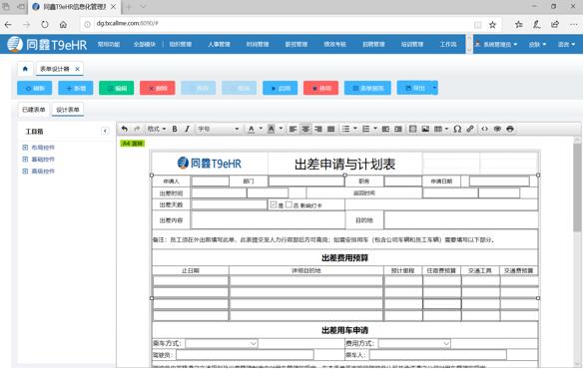Toggle the preview eye icon in toolbar
584x369 pixels.
point(497,129)
